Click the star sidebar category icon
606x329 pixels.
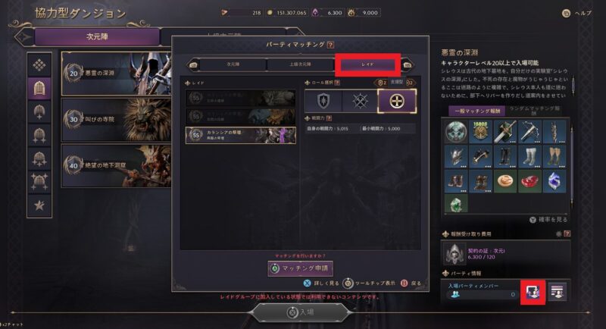coord(39,205)
